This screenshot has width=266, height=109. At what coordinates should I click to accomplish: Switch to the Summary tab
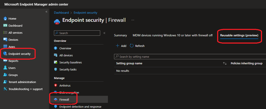coord(120,35)
